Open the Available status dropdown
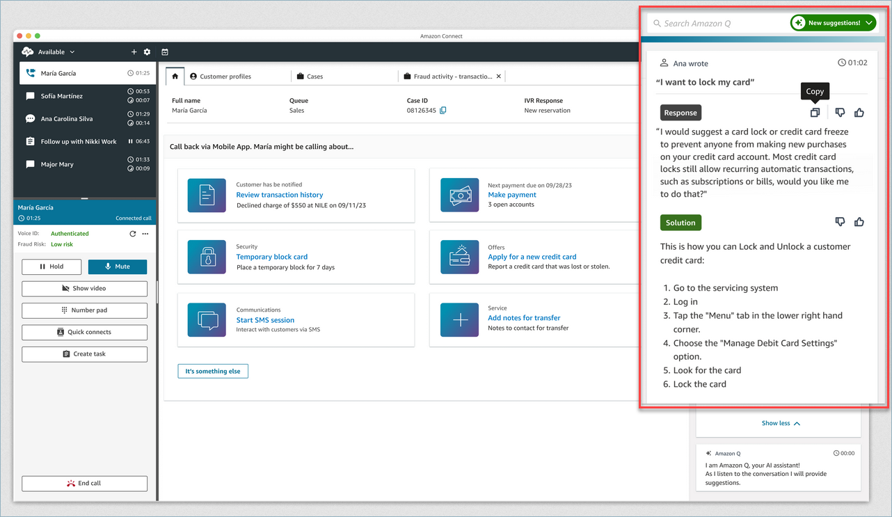The height and width of the screenshot is (517, 892). [56, 52]
